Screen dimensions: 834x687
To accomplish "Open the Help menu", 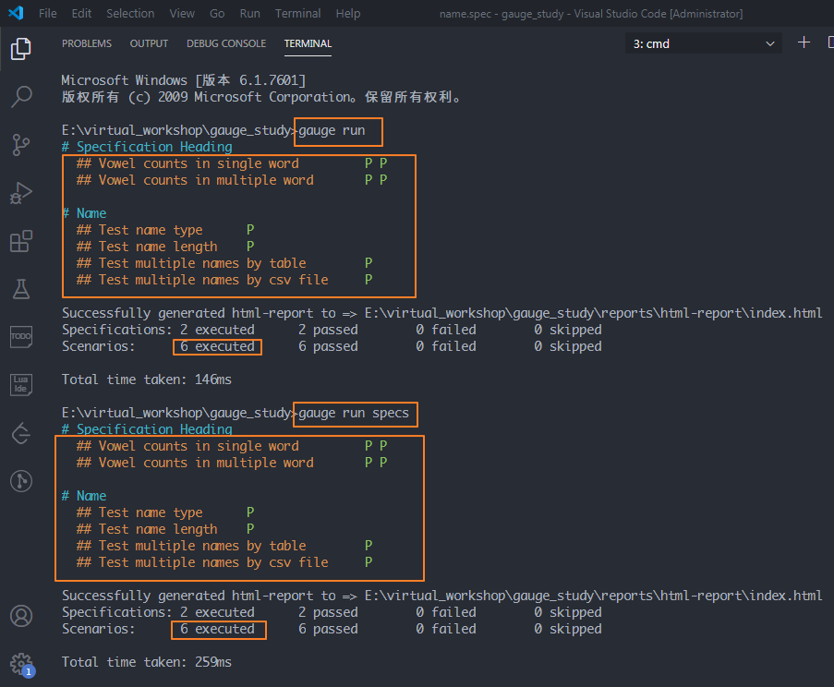I will coord(348,13).
